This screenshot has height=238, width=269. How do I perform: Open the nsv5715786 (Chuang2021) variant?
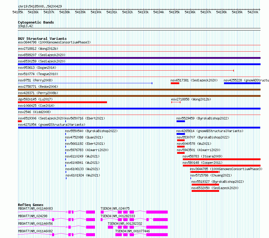(211, 175)
